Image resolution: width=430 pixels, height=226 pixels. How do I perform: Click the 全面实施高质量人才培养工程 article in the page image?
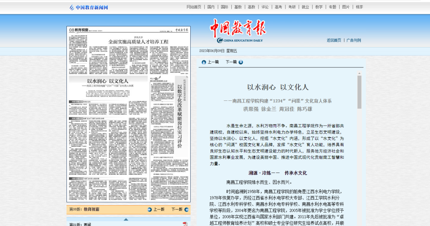click(x=138, y=41)
